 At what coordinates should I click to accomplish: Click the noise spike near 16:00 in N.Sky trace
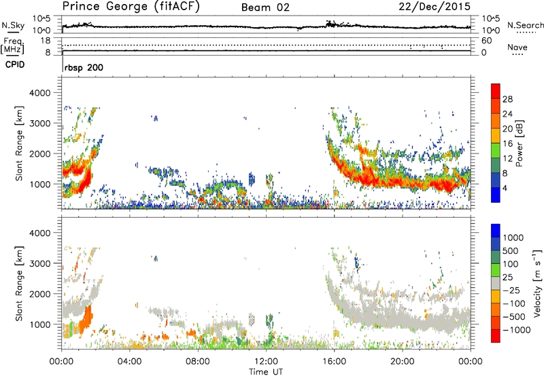[331, 24]
